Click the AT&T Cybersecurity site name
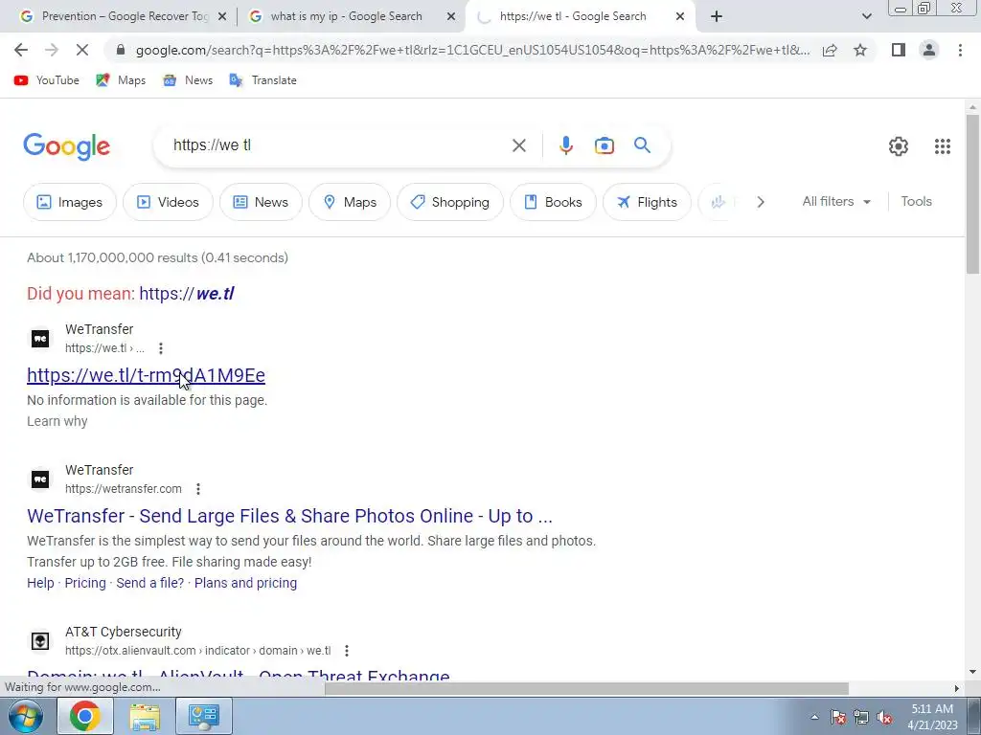This screenshot has width=981, height=735. click(x=124, y=632)
